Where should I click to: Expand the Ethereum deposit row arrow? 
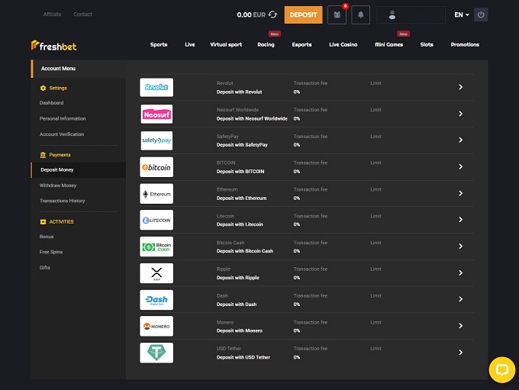click(x=460, y=193)
